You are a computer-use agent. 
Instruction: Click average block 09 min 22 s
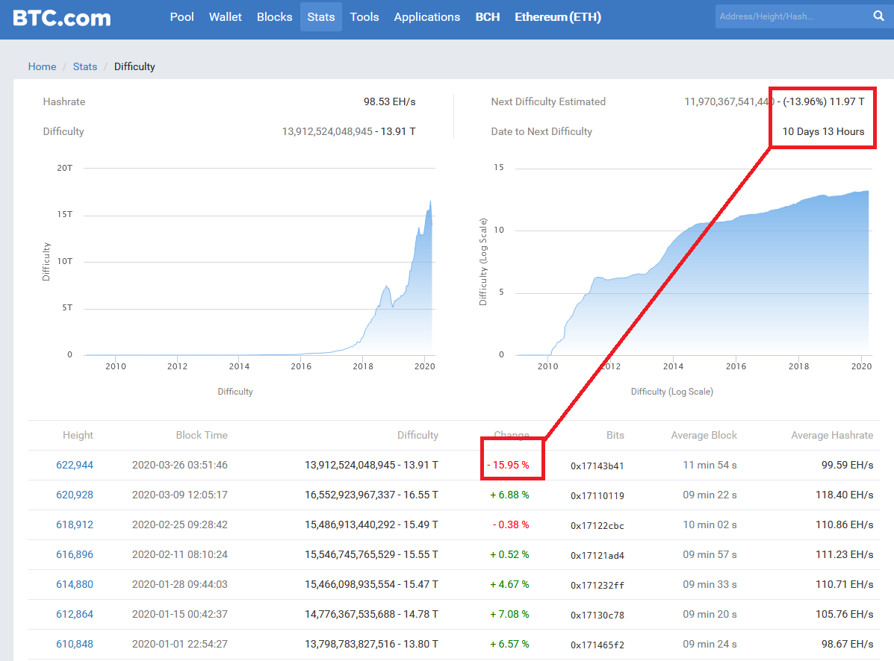pyautogui.click(x=710, y=495)
